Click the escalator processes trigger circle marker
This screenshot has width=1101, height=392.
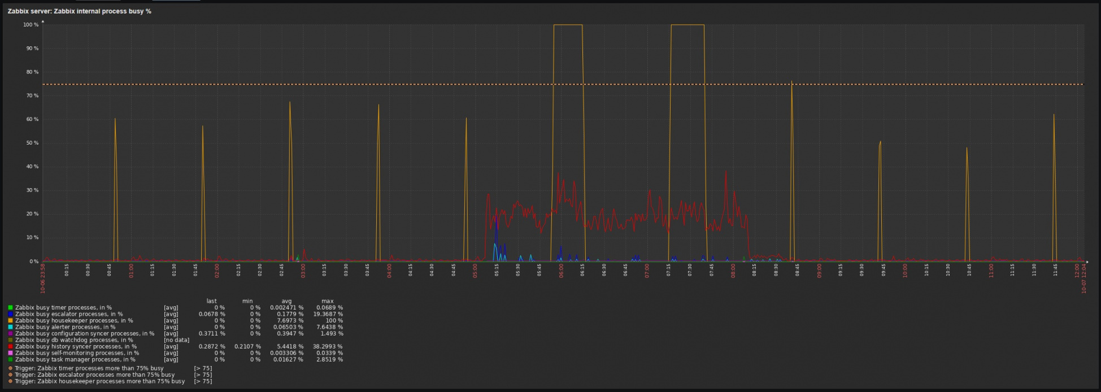tap(10, 374)
